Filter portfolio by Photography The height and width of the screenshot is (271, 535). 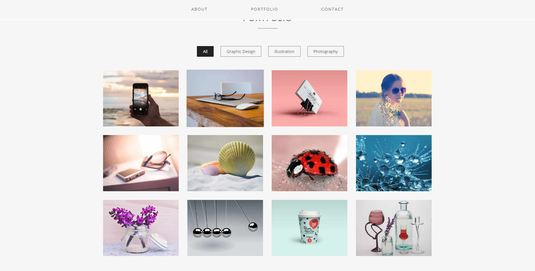[326, 52]
